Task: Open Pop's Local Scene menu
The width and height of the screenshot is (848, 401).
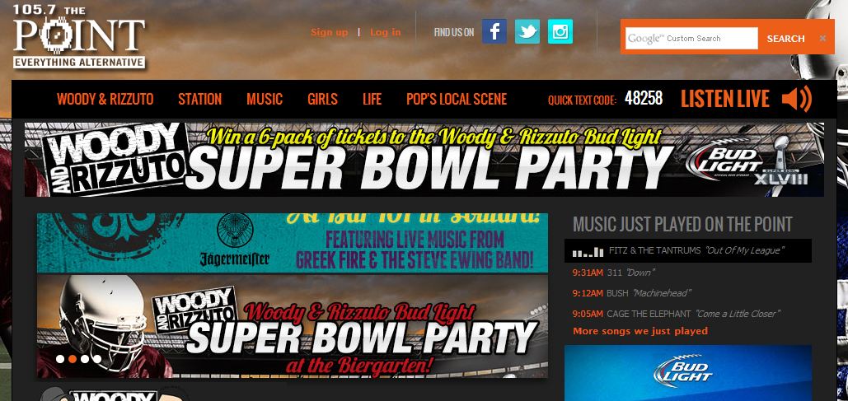Action: point(457,100)
